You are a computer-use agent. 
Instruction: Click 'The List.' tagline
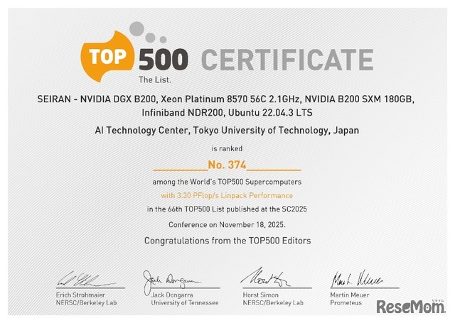pos(155,80)
